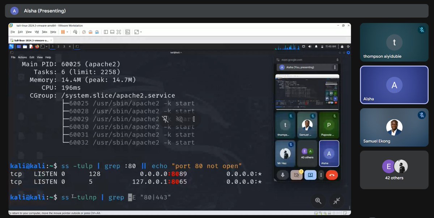Switch to Kali workspace 4

tap(70, 46)
